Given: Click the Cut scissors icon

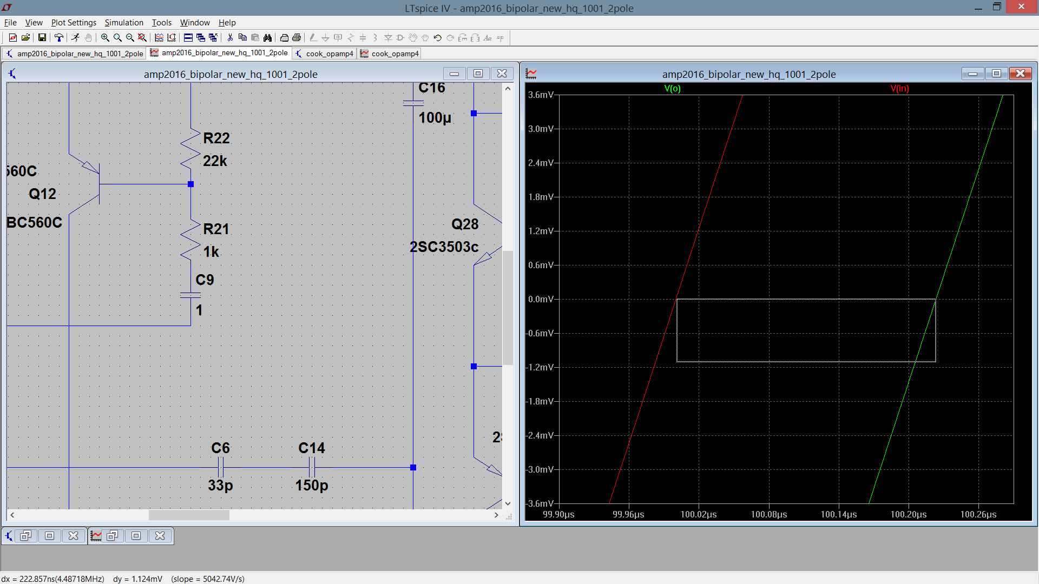Looking at the screenshot, I should [x=230, y=37].
